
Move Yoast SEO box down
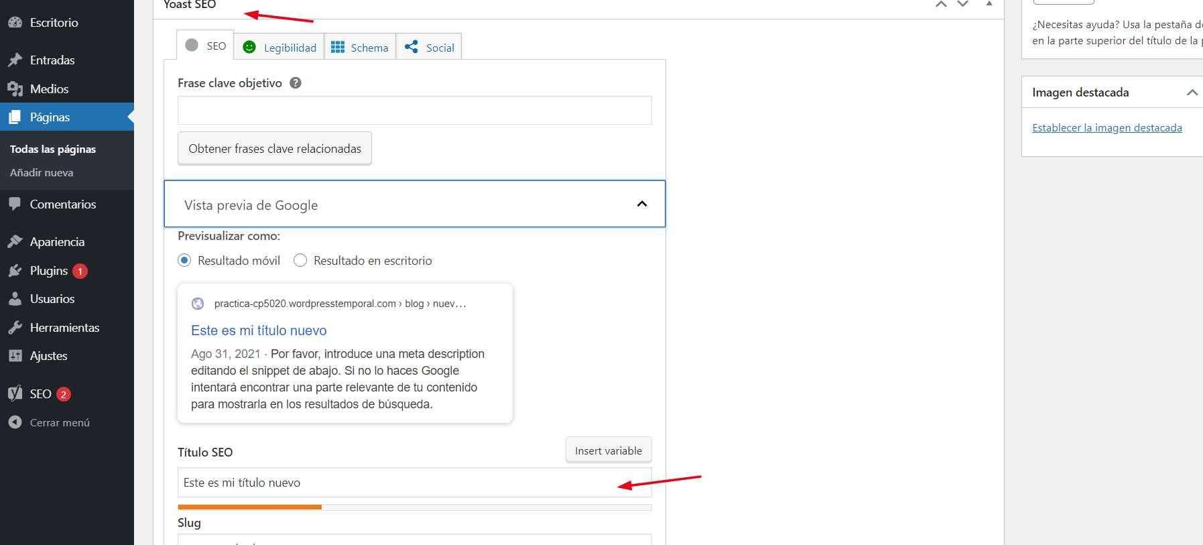[963, 4]
